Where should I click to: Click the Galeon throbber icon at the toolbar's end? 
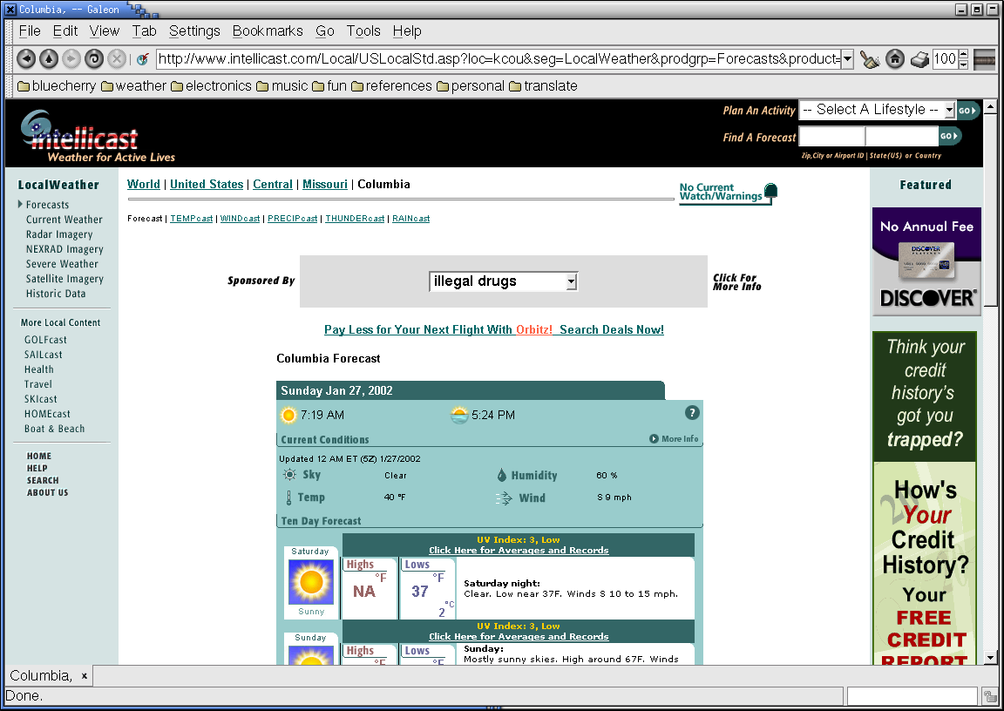tap(984, 59)
